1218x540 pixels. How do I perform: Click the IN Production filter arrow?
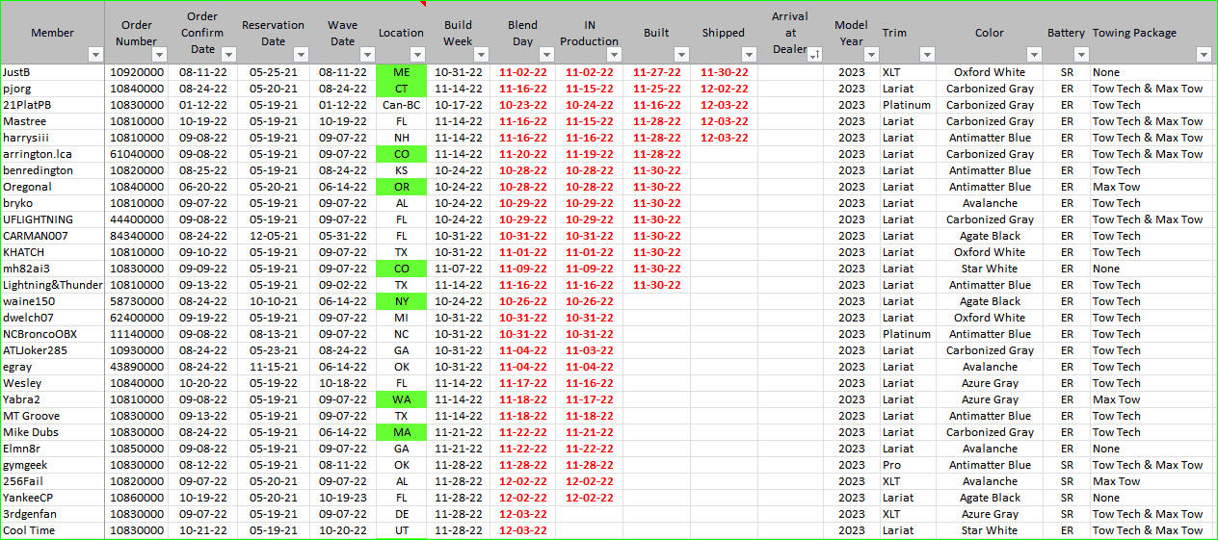(x=614, y=55)
